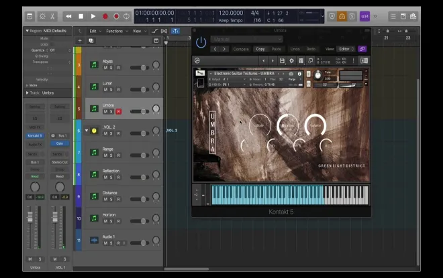Click Paste in plug-in header
Screen dimensions: 443x278
(277, 49)
